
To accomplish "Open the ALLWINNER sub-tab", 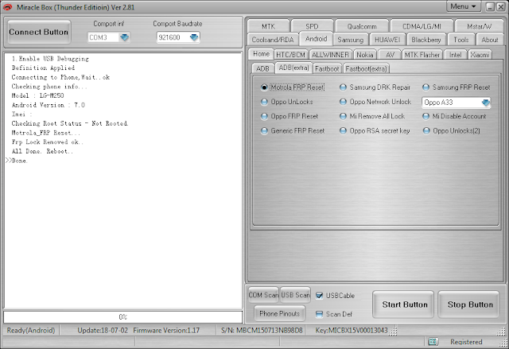I will 330,55.
